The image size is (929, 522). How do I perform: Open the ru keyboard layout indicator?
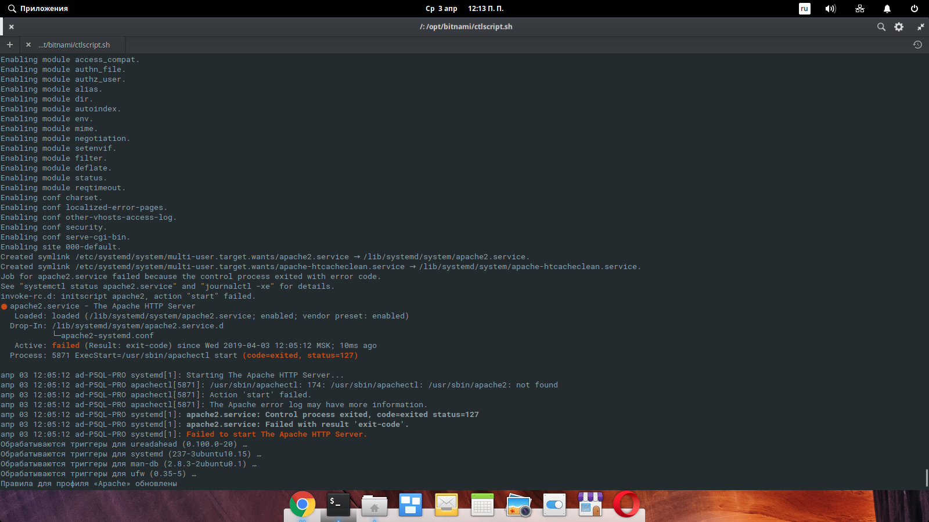[805, 9]
